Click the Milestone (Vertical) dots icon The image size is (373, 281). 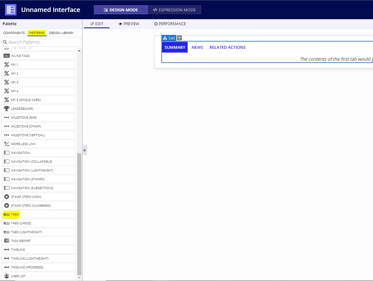(x=7, y=135)
